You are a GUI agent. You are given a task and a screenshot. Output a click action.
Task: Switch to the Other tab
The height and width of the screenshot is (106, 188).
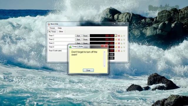coord(61,32)
